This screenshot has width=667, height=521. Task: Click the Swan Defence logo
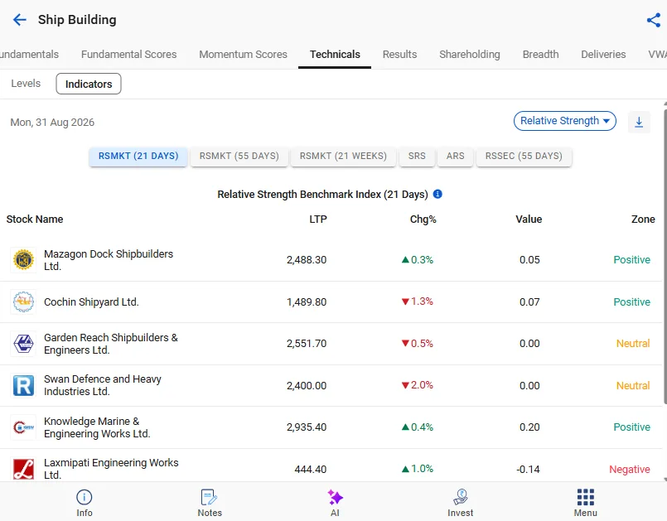[23, 385]
